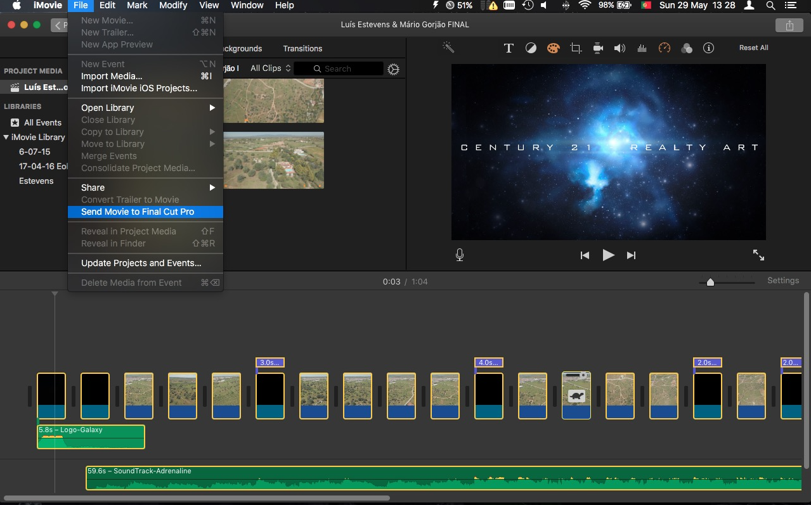This screenshot has width=811, height=505.
Task: Collapse the iMovie Library disclosure triangle
Action: coord(6,137)
